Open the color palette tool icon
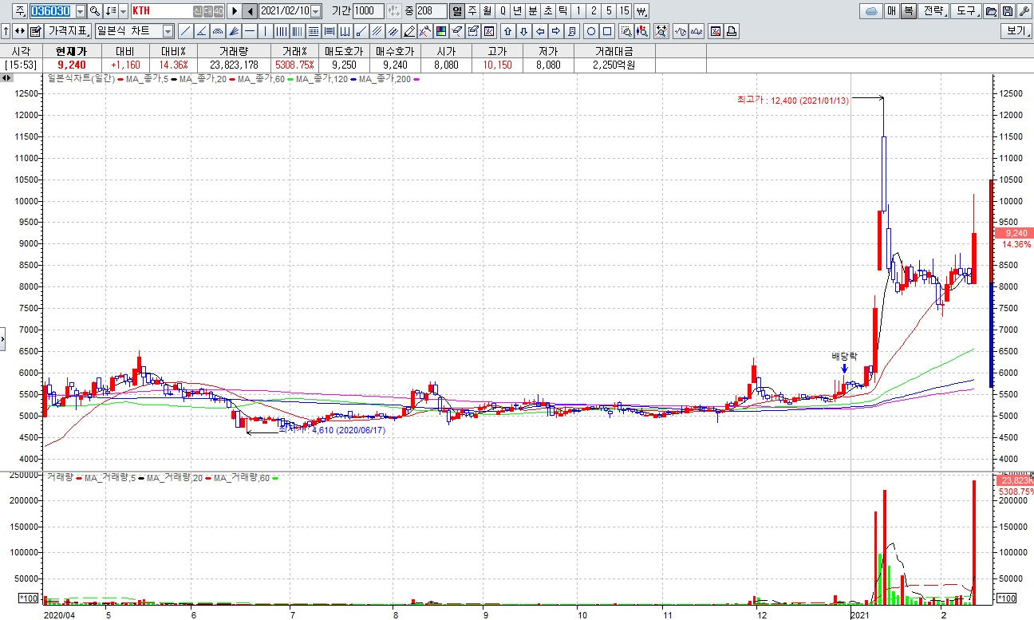Image resolution: width=1034 pixels, height=620 pixels. click(x=440, y=32)
